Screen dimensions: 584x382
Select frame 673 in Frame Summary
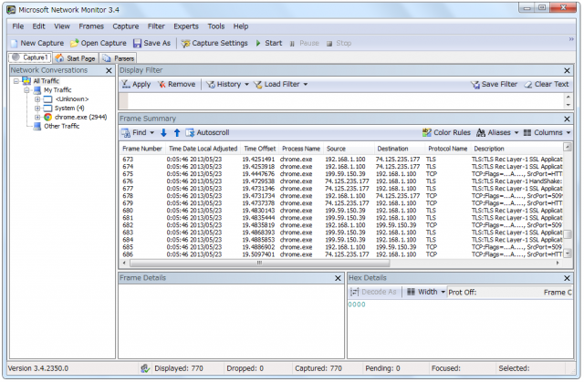click(x=341, y=160)
